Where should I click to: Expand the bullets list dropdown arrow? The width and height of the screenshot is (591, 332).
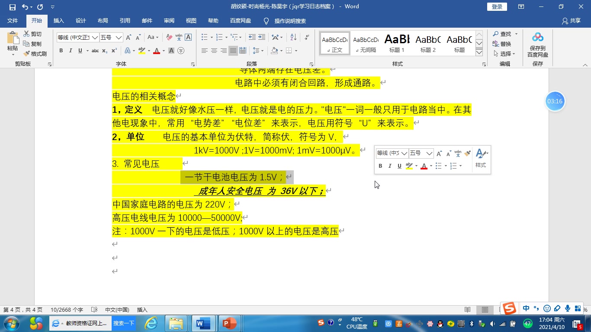click(211, 38)
